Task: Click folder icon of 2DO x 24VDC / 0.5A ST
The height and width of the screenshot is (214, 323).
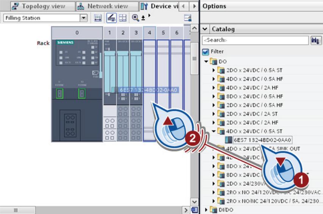Action: coord(221,70)
